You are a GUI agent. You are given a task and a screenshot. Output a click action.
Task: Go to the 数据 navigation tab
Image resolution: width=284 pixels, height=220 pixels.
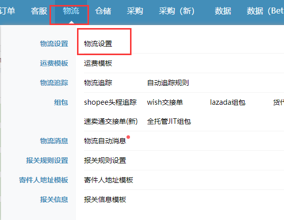(223, 11)
